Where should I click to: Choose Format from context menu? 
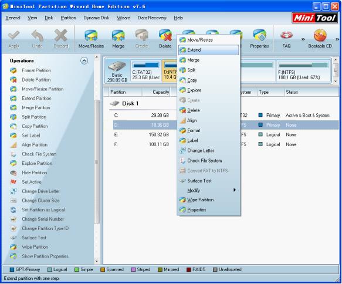click(209, 130)
